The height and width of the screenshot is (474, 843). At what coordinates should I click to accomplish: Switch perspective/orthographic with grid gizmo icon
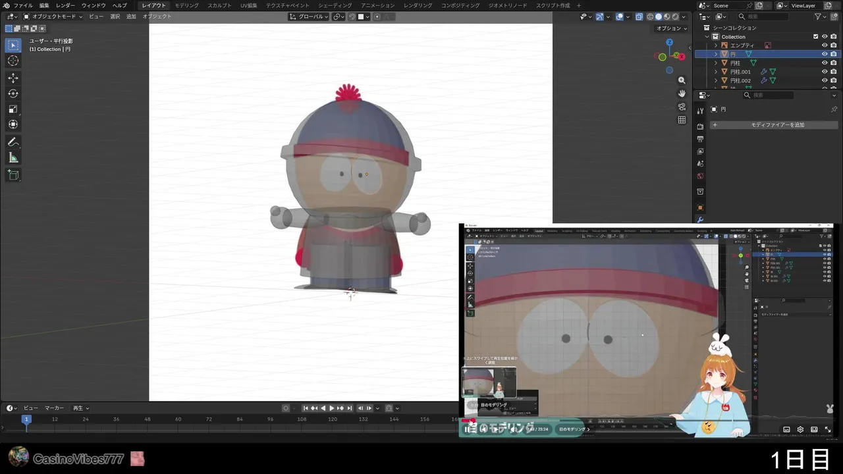click(x=682, y=120)
